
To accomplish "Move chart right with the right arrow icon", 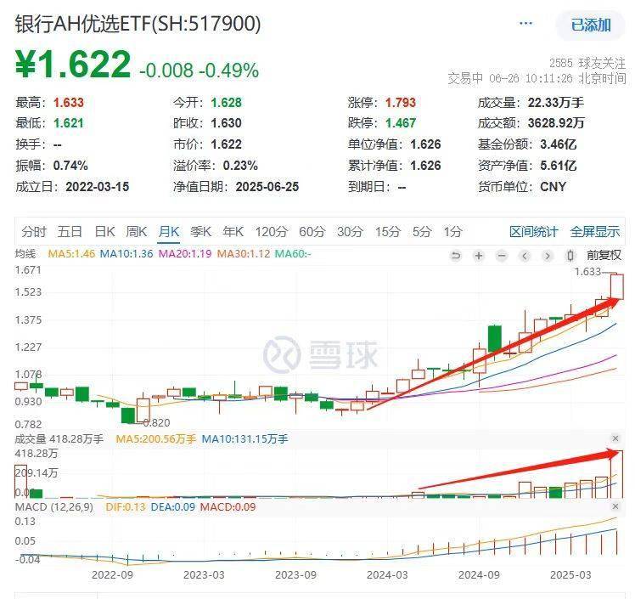I will pos(548,256).
